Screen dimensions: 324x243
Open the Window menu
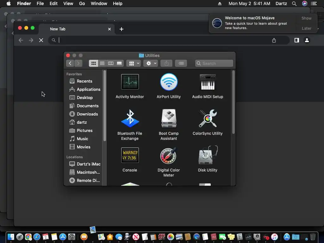pos(99,3)
